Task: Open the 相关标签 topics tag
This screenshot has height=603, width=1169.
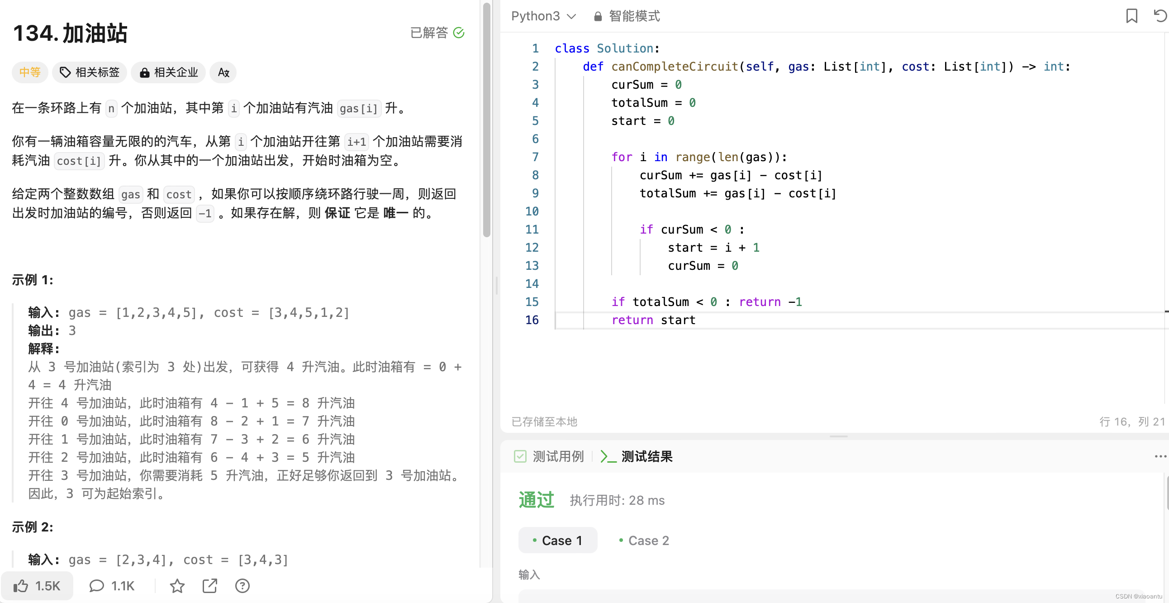Action: point(90,72)
